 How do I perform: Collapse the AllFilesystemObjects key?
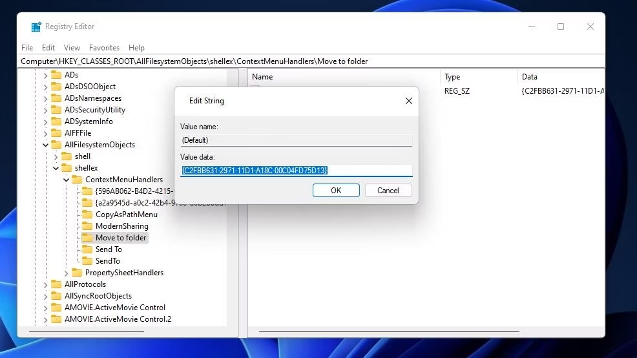[45, 145]
